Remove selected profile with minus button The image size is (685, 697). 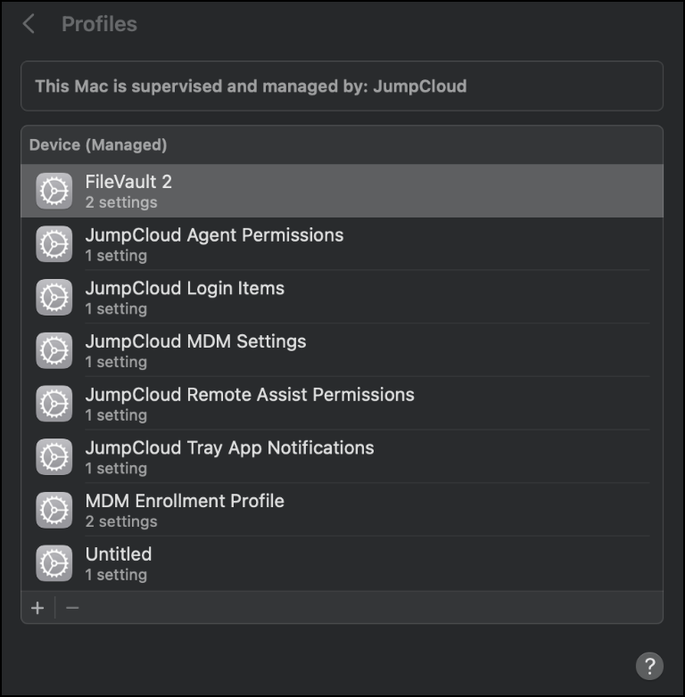(72, 608)
